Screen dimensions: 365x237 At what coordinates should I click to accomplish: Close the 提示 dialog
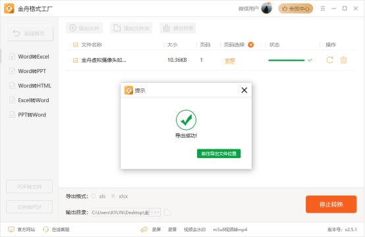[x=244, y=90]
